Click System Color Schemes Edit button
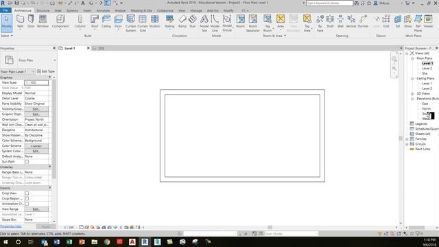Viewport: 439px width, 247px height. pos(36,151)
